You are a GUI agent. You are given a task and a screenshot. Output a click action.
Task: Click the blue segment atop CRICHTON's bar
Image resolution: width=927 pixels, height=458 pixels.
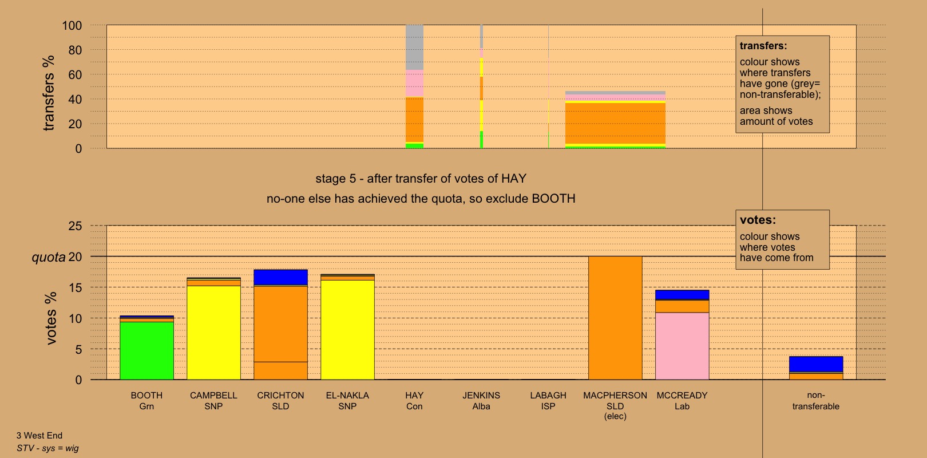[x=280, y=277]
